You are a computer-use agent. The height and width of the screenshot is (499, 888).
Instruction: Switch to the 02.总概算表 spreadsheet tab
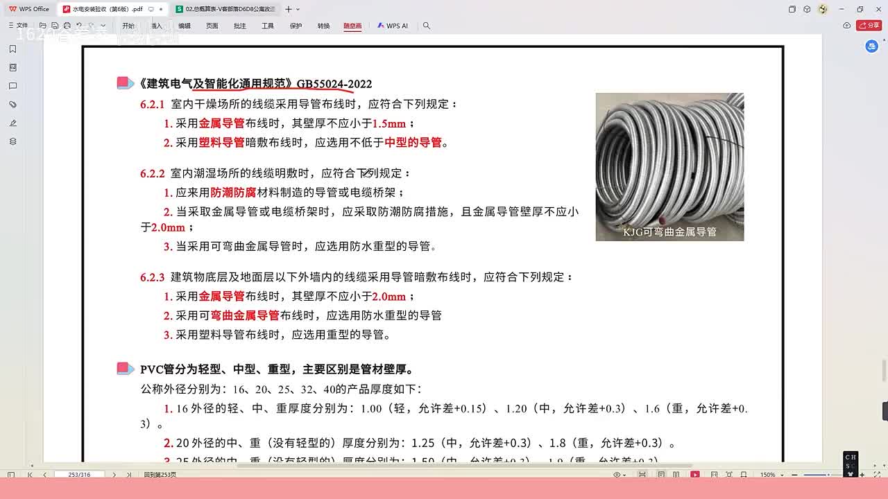[x=225, y=9]
